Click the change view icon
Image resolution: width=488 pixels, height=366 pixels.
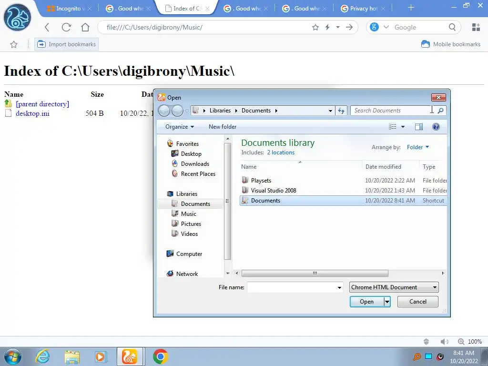[393, 127]
